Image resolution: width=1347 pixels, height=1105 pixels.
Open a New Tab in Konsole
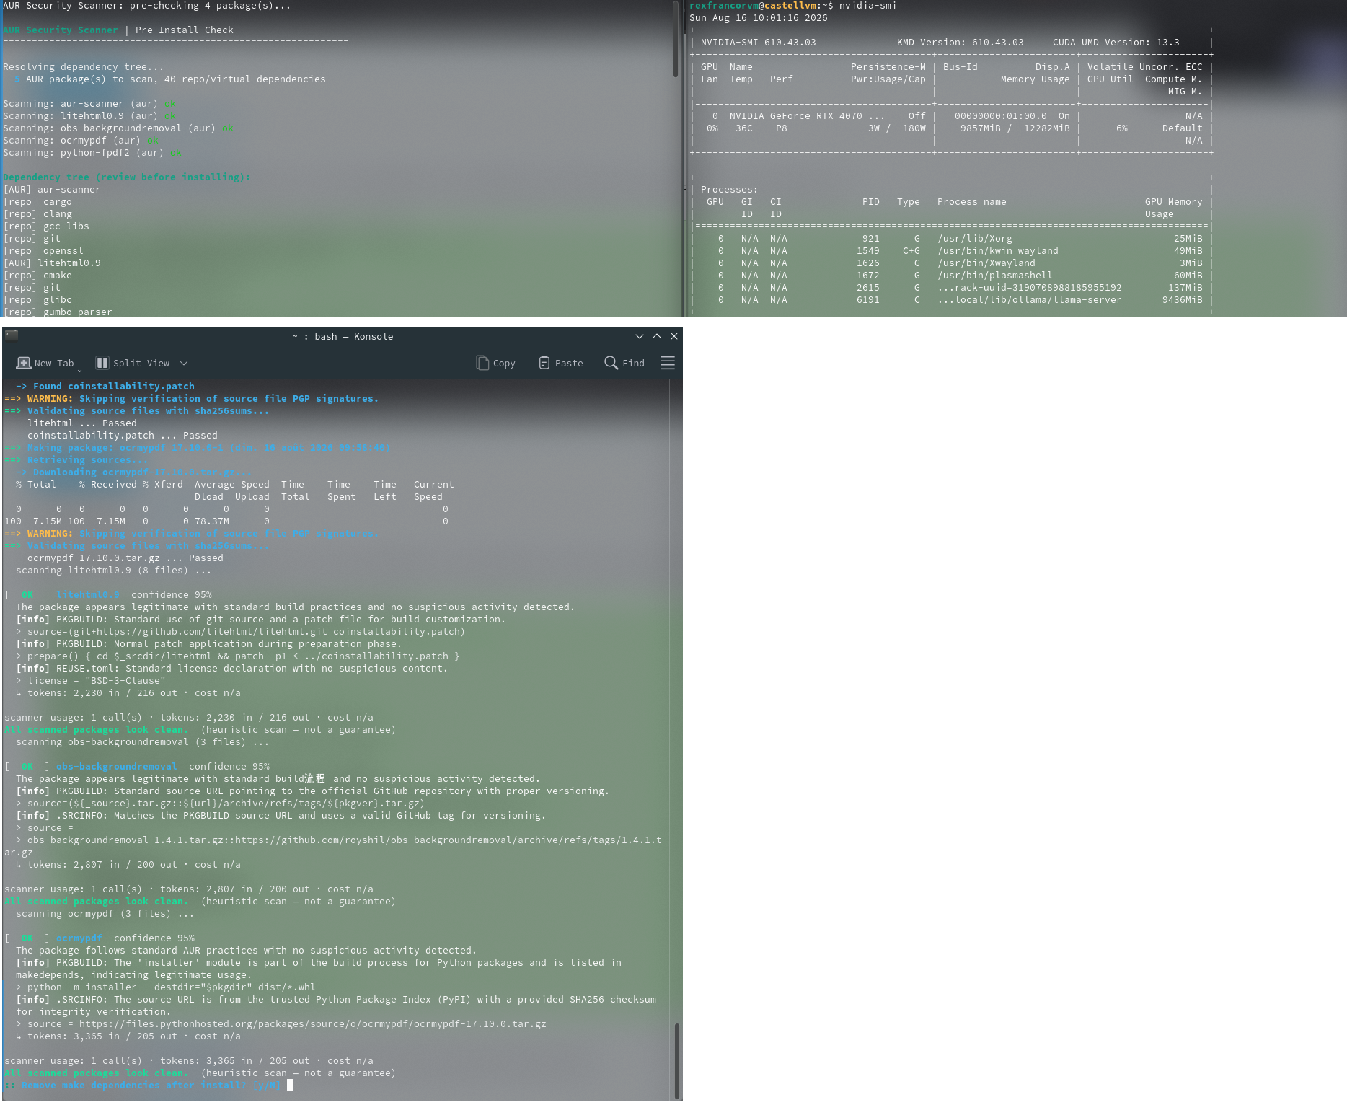[45, 363]
